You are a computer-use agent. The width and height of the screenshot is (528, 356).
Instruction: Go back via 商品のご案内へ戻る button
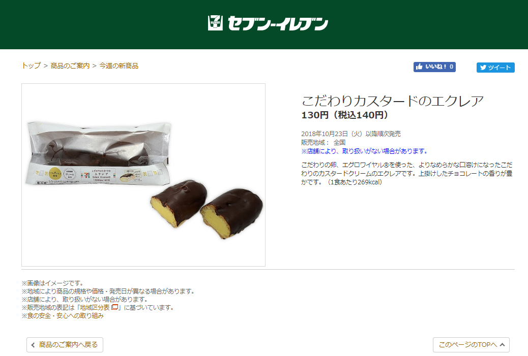65,345
